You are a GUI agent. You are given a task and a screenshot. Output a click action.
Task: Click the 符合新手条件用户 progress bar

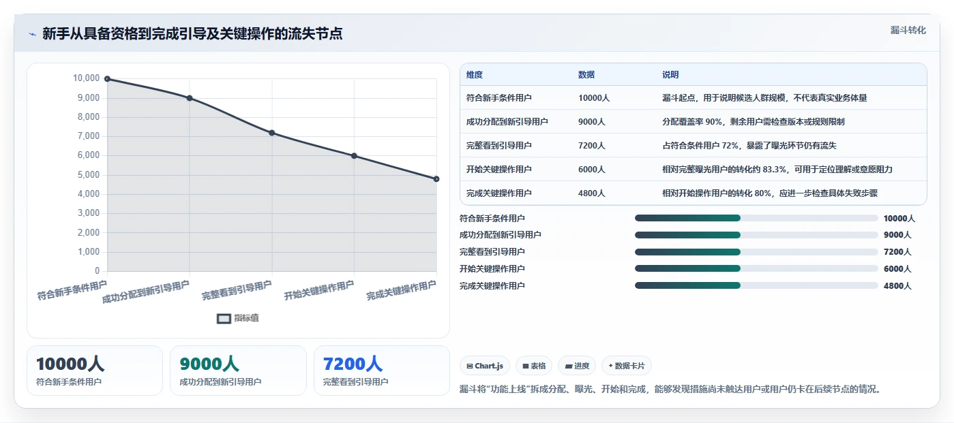click(756, 218)
